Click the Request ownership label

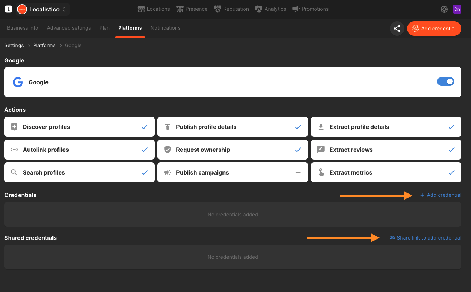[x=203, y=150]
